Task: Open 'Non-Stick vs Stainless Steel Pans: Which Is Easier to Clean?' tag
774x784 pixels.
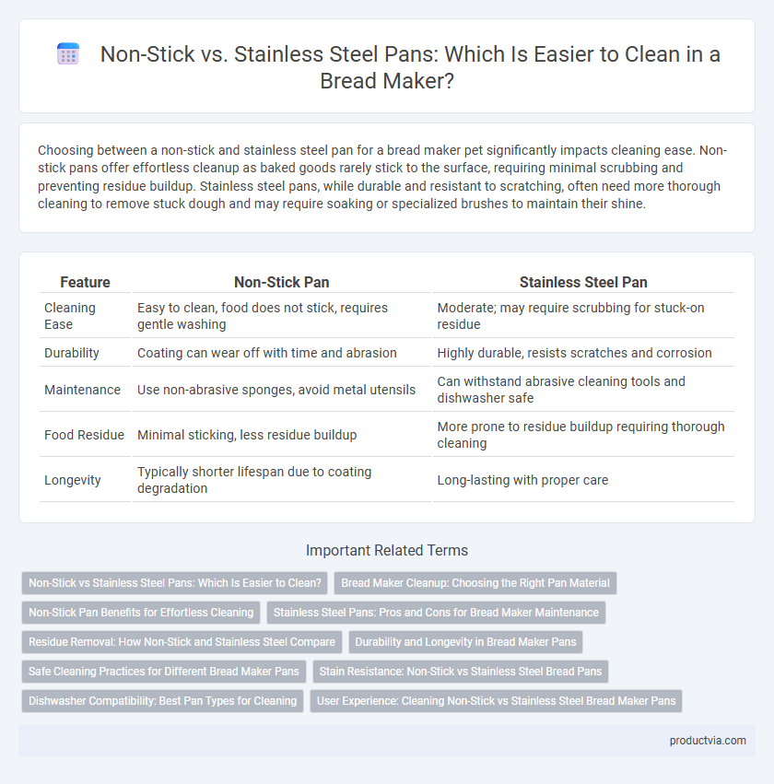Action: 174,583
